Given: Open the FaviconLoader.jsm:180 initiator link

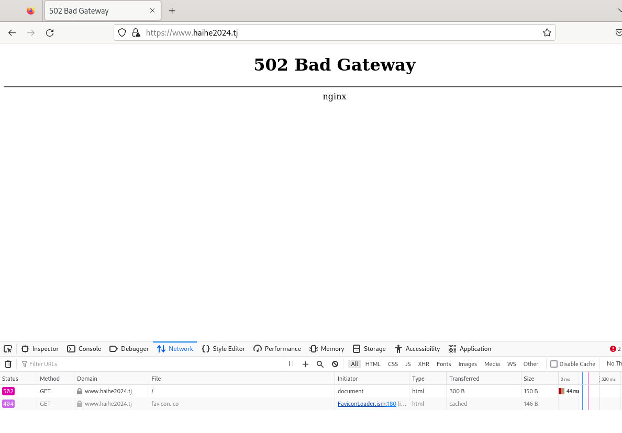Looking at the screenshot, I should (366, 404).
